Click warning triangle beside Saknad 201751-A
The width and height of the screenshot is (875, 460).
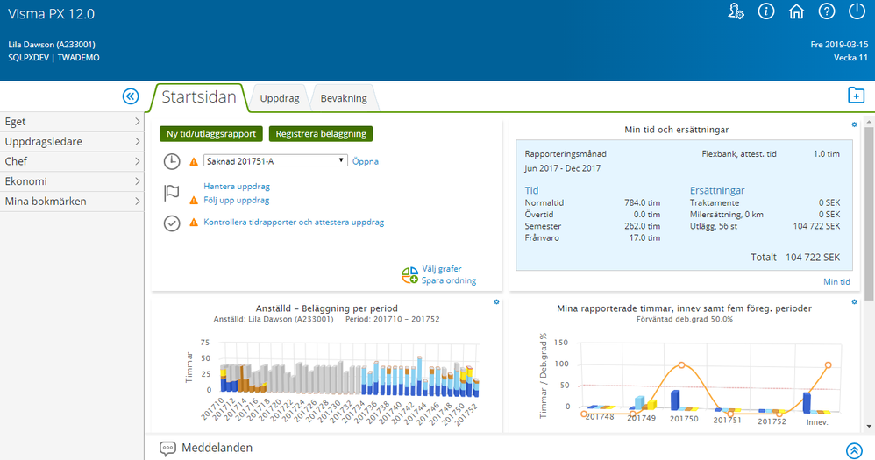tap(194, 162)
